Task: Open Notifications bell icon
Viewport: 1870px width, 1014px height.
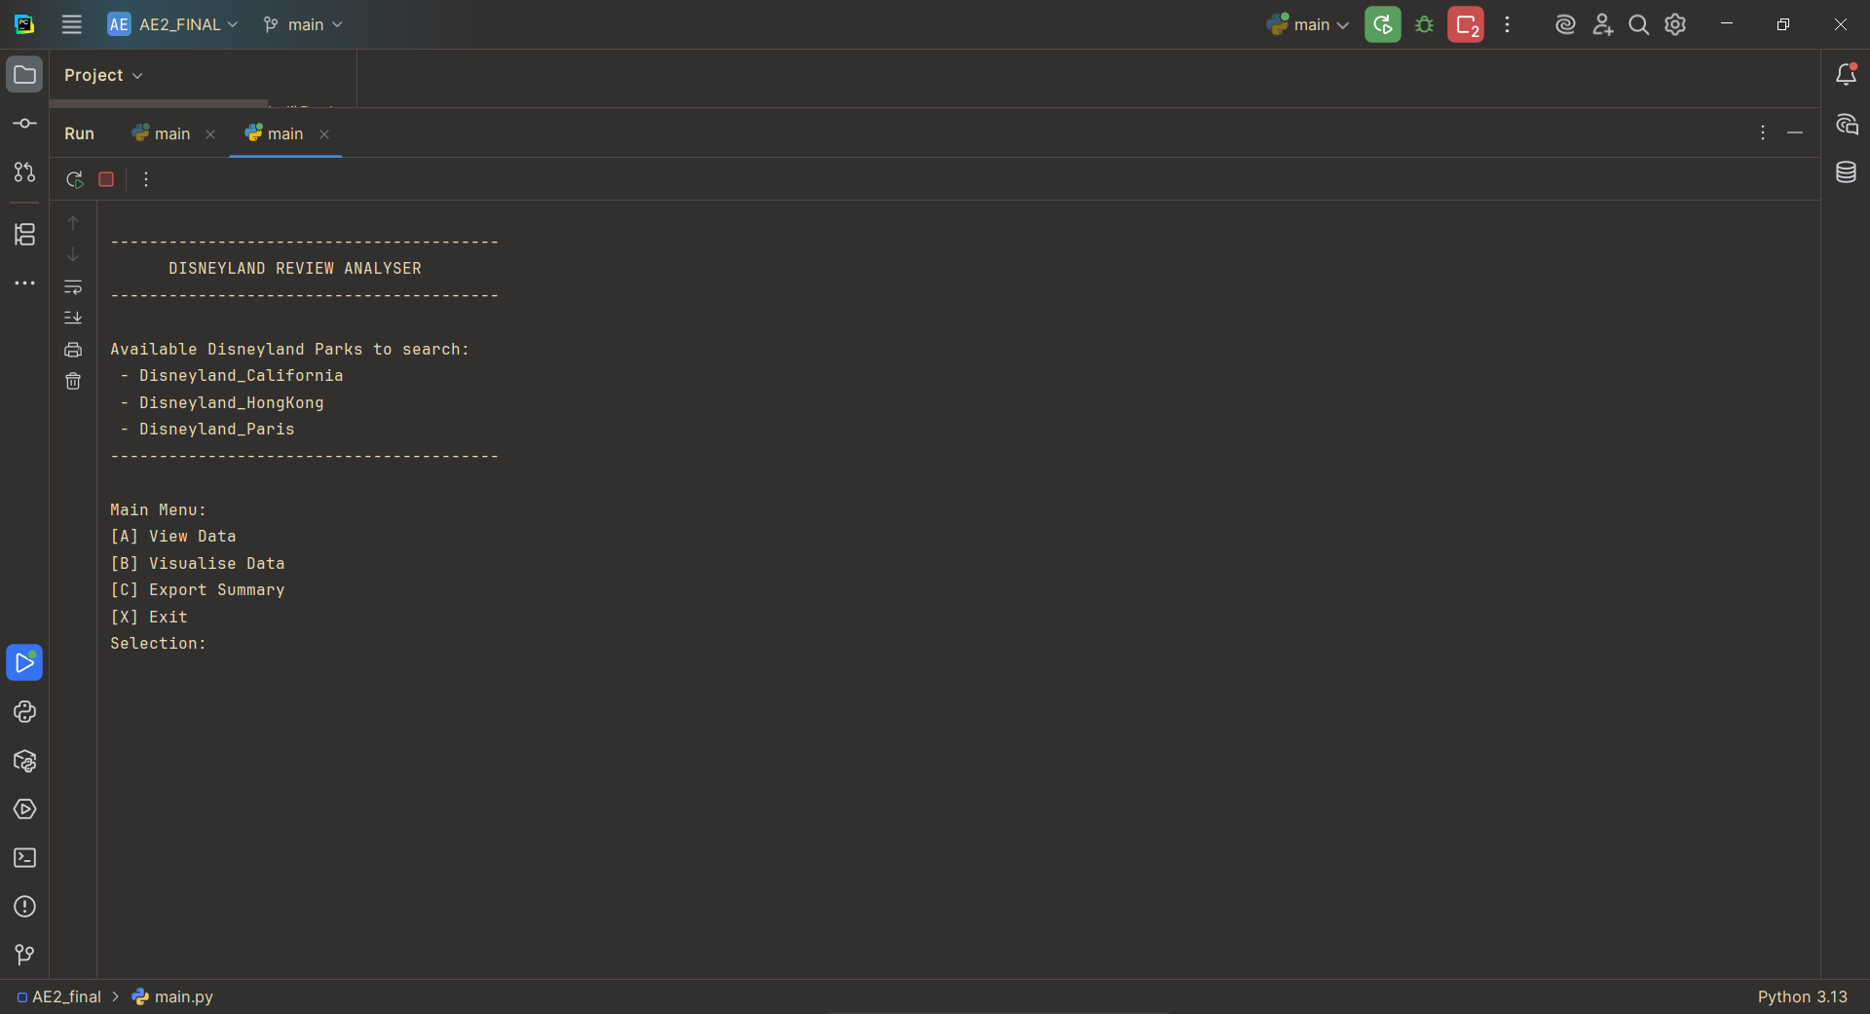Action: coord(1846,74)
